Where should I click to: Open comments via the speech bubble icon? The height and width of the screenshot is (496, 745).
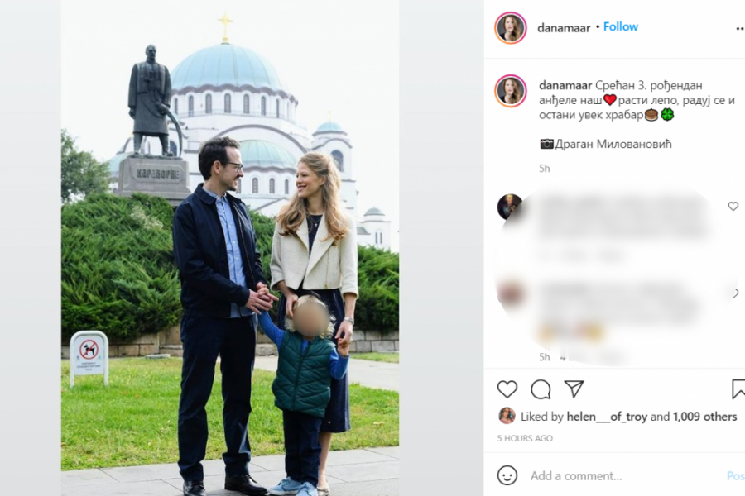pos(541,389)
